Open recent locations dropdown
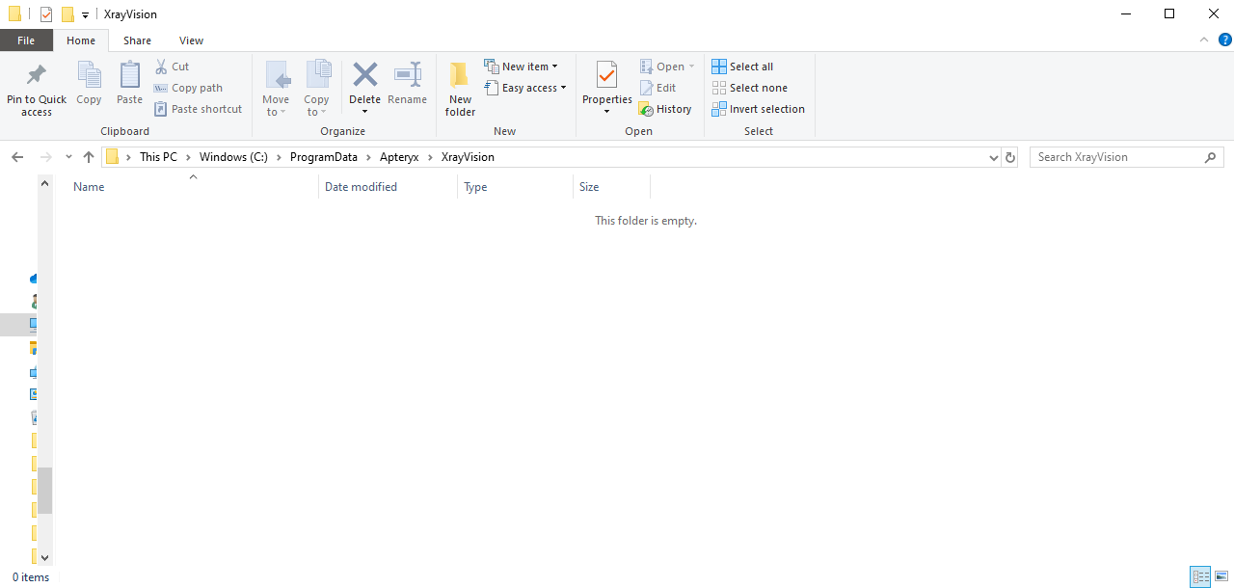 click(68, 157)
